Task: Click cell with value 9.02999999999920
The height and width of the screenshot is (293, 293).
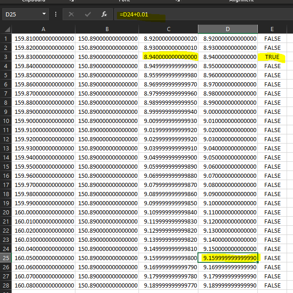Action: pyautogui.click(x=169, y=139)
